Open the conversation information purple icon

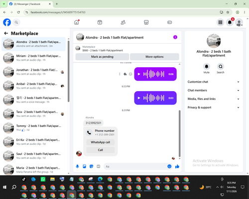coord(175,37)
